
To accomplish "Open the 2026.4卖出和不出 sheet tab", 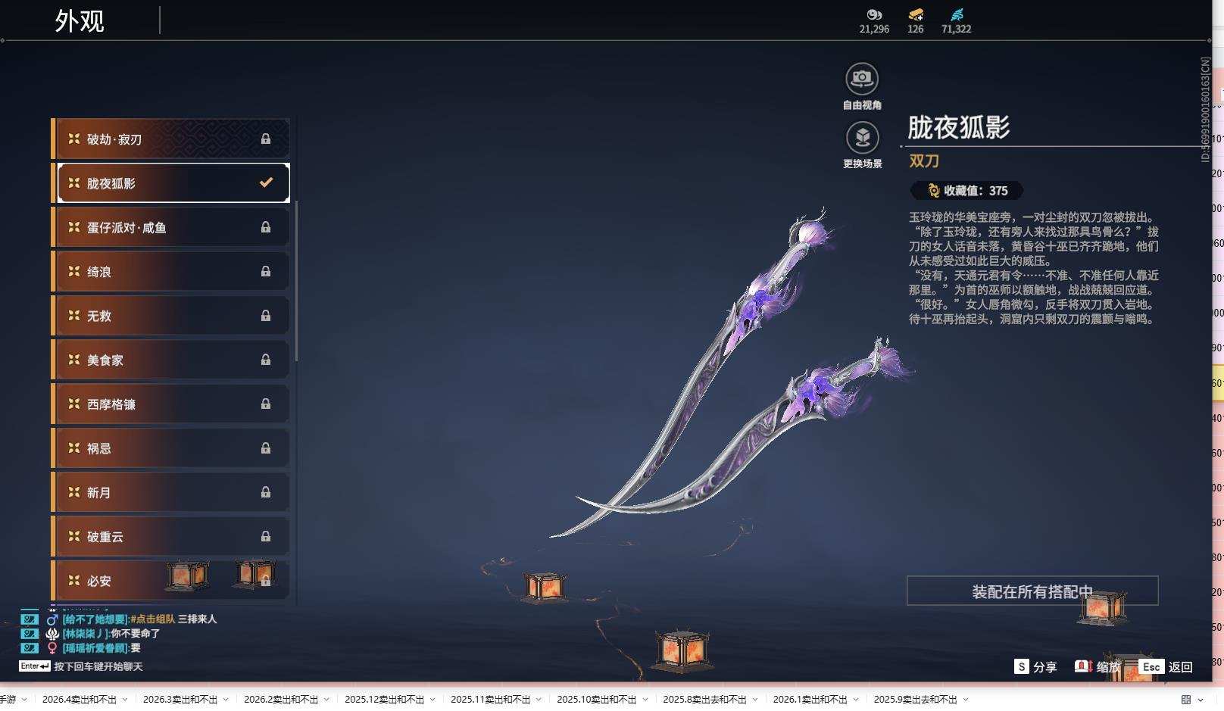I will point(80,700).
